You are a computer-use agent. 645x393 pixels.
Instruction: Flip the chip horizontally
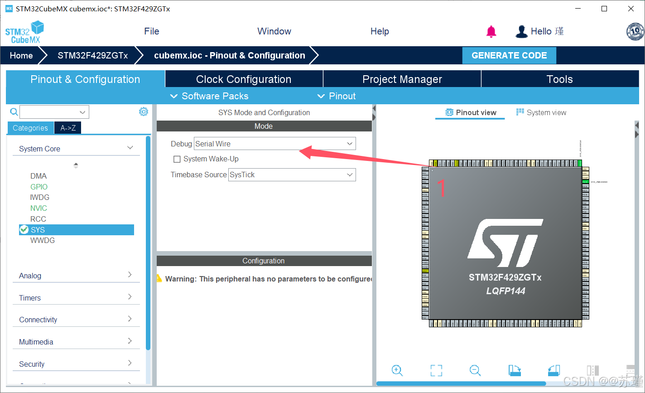593,370
